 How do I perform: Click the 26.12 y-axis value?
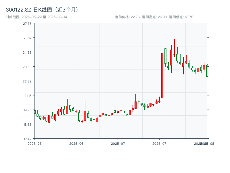click(x=27, y=39)
